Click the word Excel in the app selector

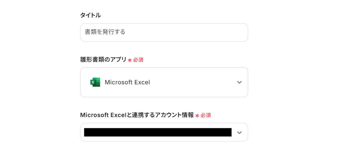(x=142, y=82)
